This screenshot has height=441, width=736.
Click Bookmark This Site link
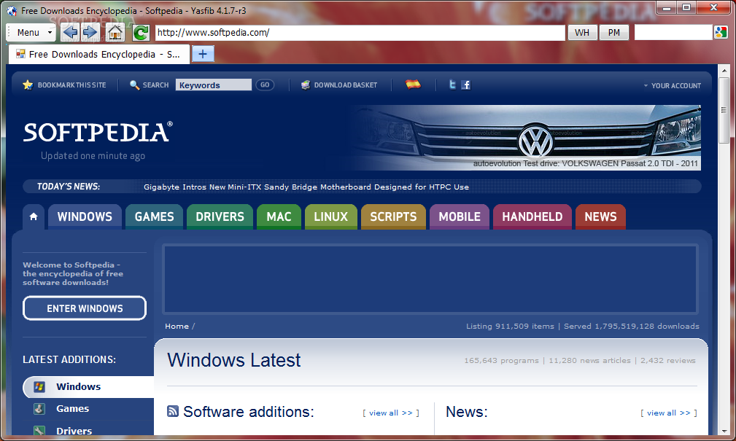71,85
